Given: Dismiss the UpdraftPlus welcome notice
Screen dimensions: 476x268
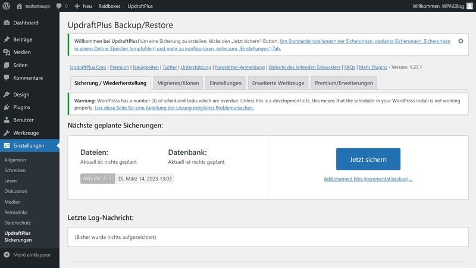Looking at the screenshot, I should pos(461,41).
